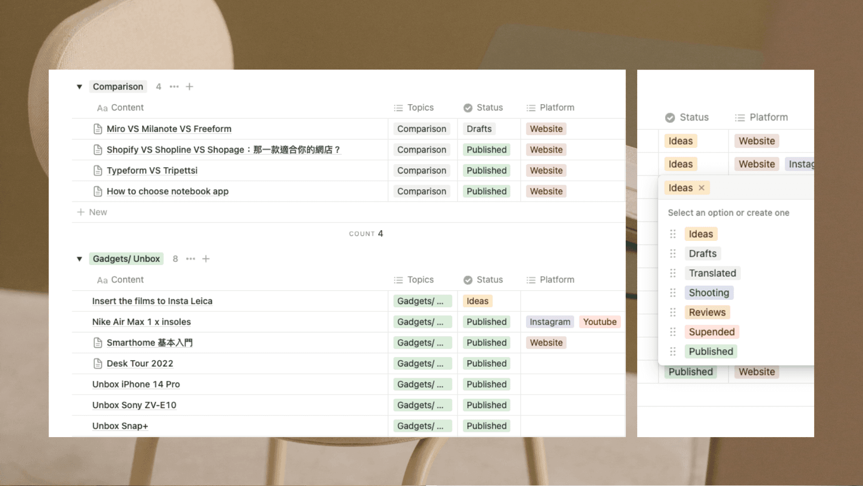Add new item to Gadgets/ Unbox group header
Screen dimensions: 863x486
point(206,259)
